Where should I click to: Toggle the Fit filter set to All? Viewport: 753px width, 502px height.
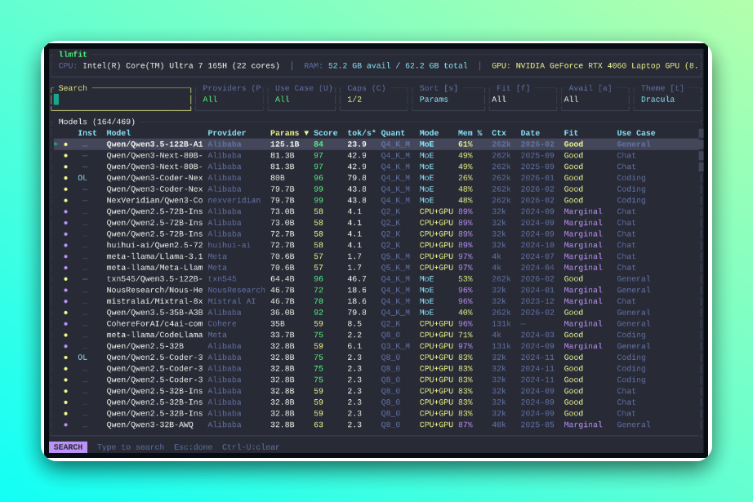521,99
